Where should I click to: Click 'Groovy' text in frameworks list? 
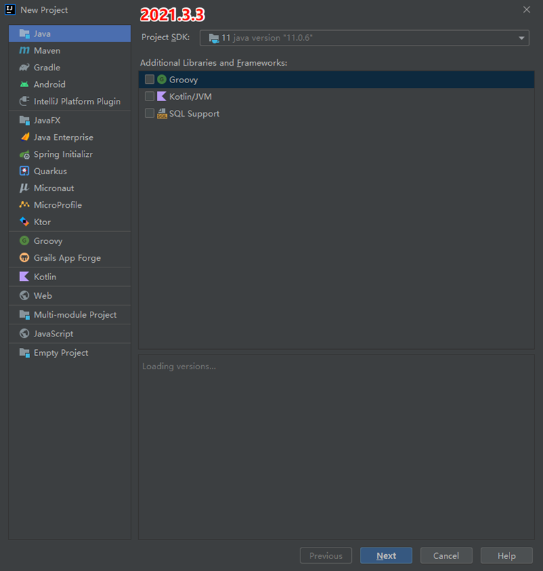pyautogui.click(x=184, y=80)
